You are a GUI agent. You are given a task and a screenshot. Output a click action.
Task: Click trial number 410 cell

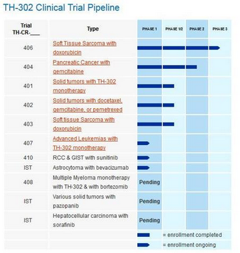pos(28,157)
